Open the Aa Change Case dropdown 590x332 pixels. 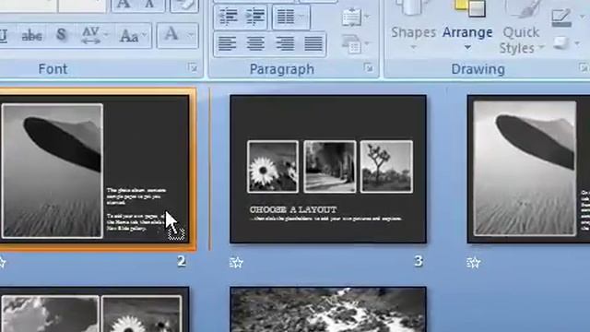point(133,36)
